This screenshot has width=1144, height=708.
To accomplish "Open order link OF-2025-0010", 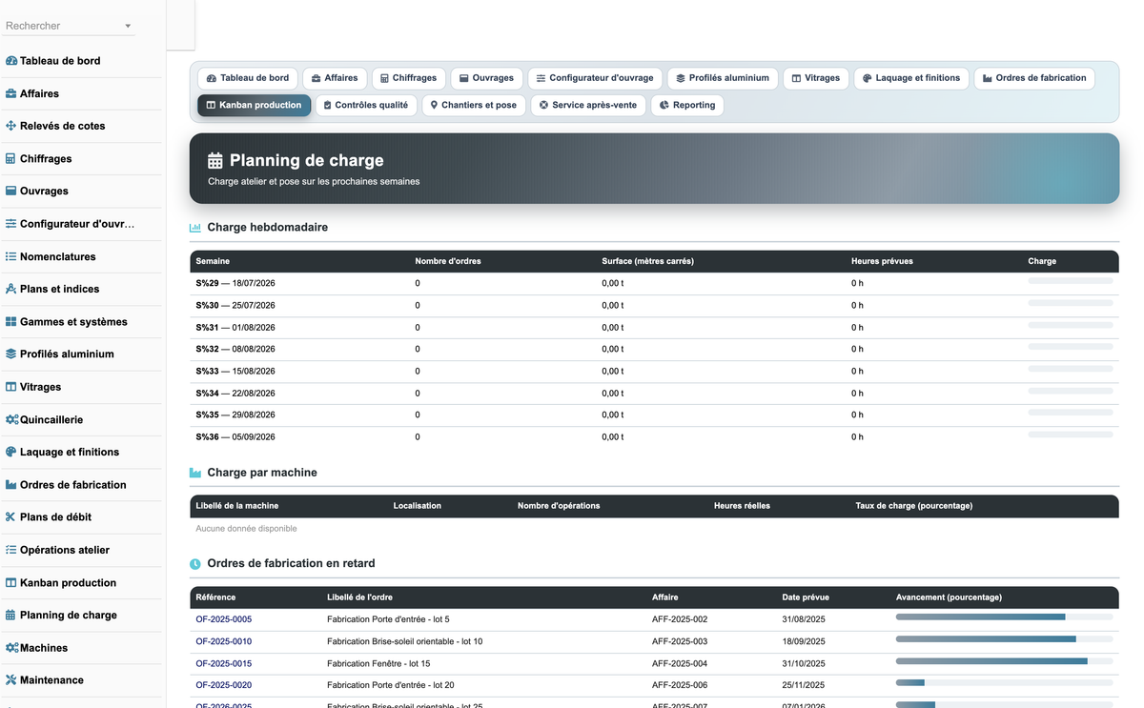I will tap(223, 641).
